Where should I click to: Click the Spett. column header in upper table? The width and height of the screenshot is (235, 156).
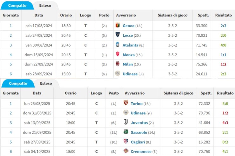[205, 15]
